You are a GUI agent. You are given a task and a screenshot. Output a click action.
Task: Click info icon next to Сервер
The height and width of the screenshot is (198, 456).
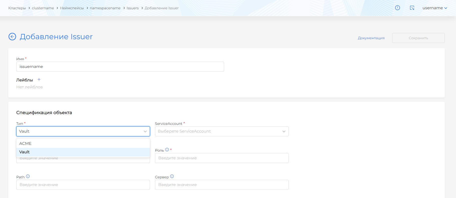point(172,177)
